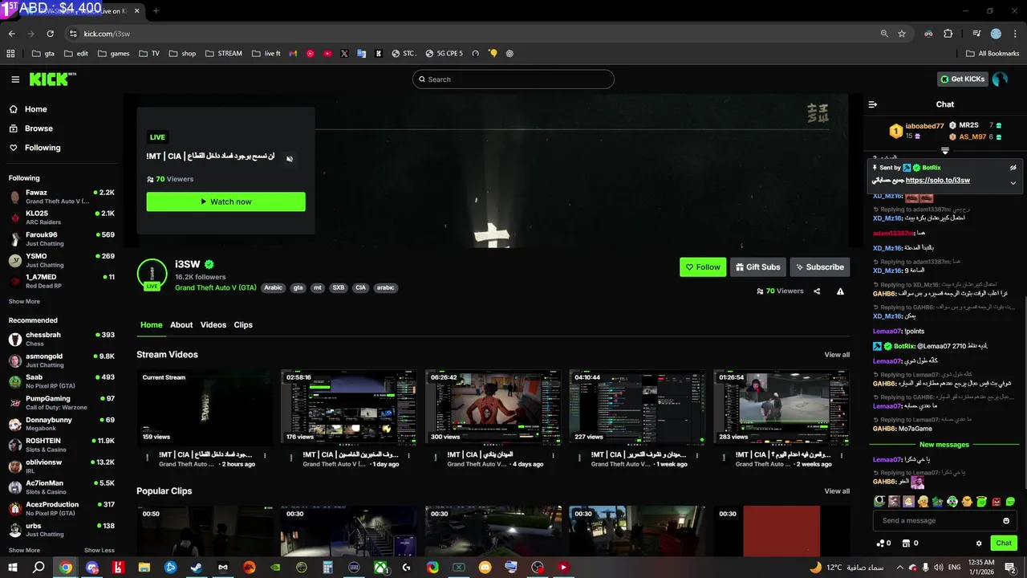Expand the gift leaderboard handle
This screenshot has height=578, width=1027.
(x=945, y=151)
